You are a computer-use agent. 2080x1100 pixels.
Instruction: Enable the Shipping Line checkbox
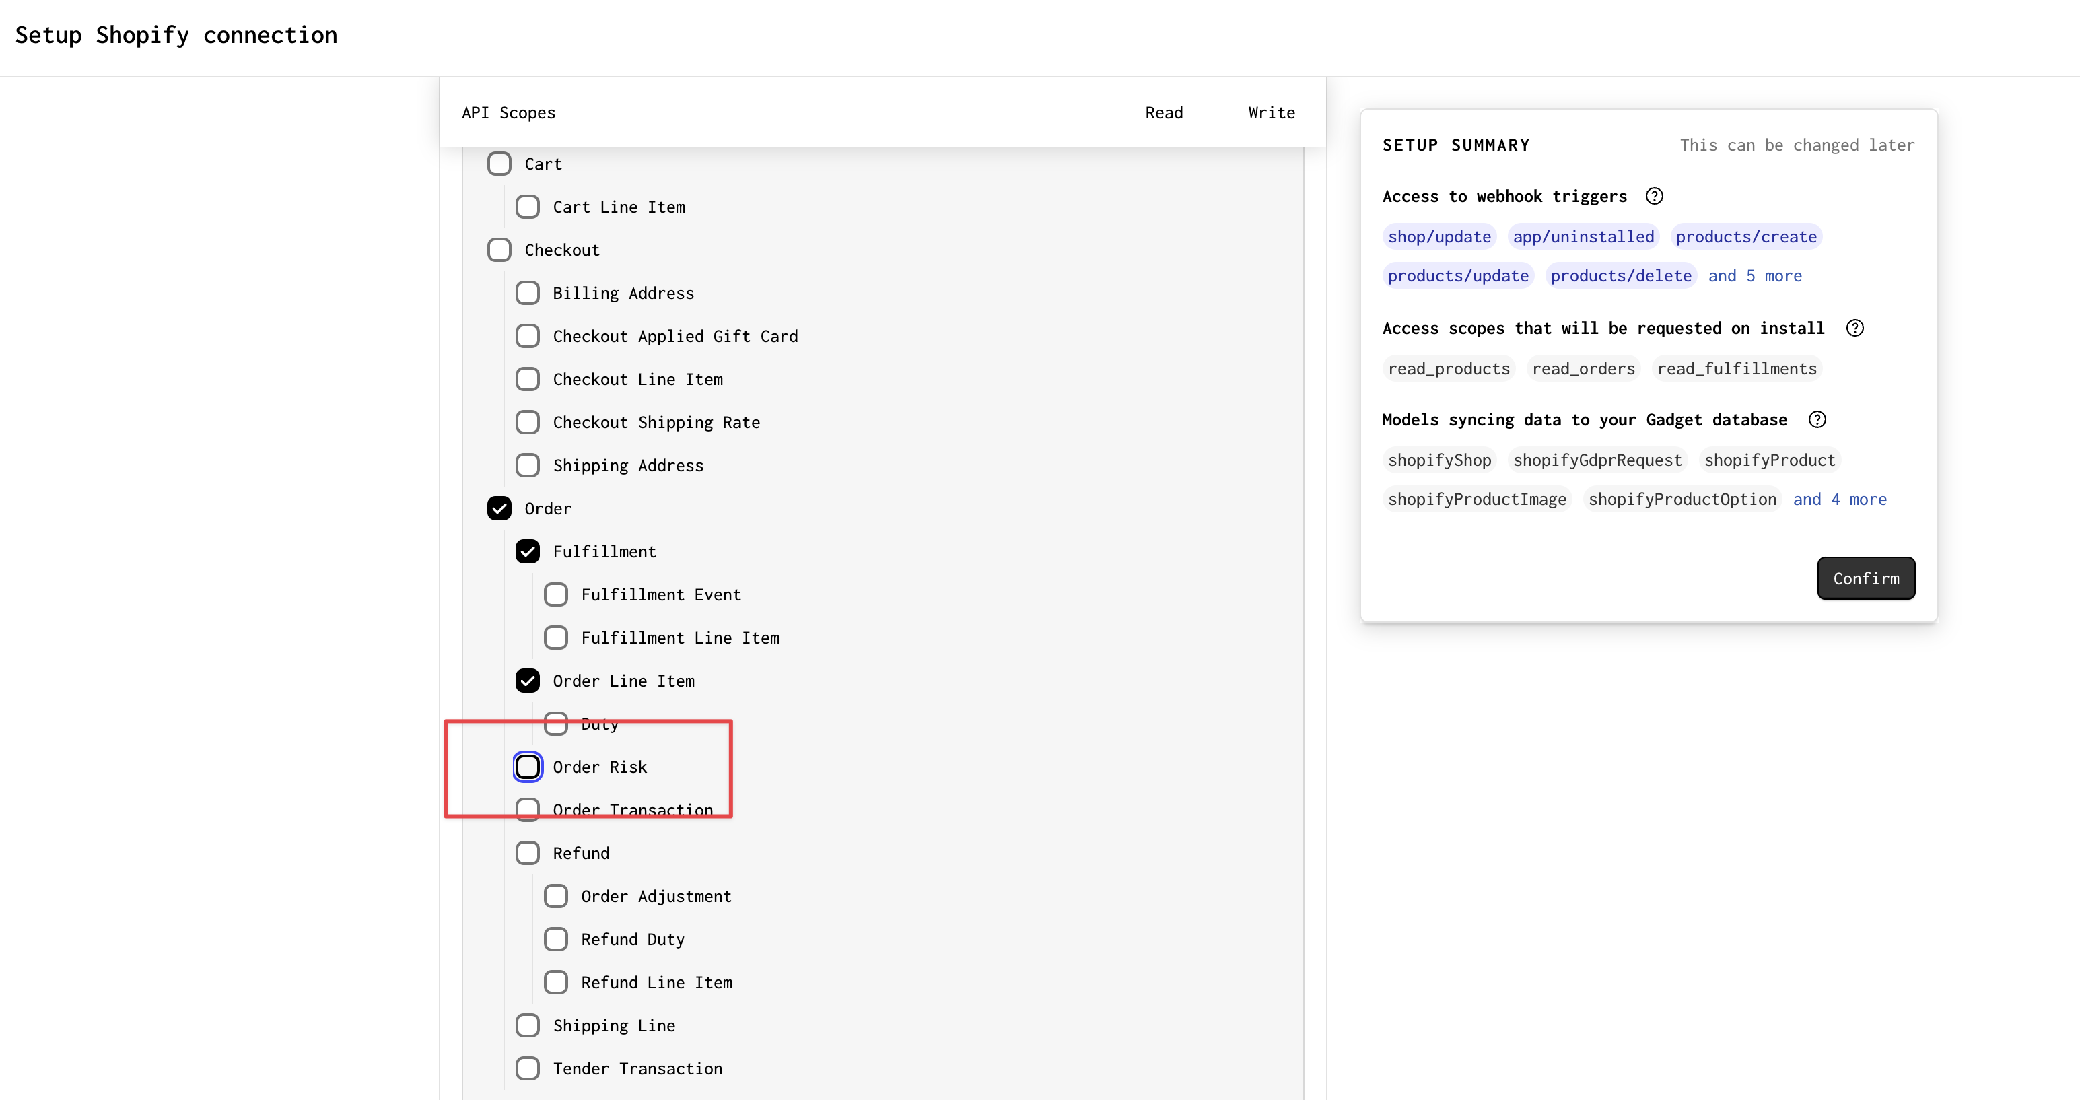(527, 1026)
